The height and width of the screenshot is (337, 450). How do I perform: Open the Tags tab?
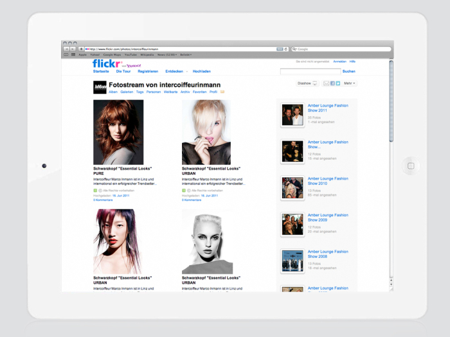tap(139, 92)
